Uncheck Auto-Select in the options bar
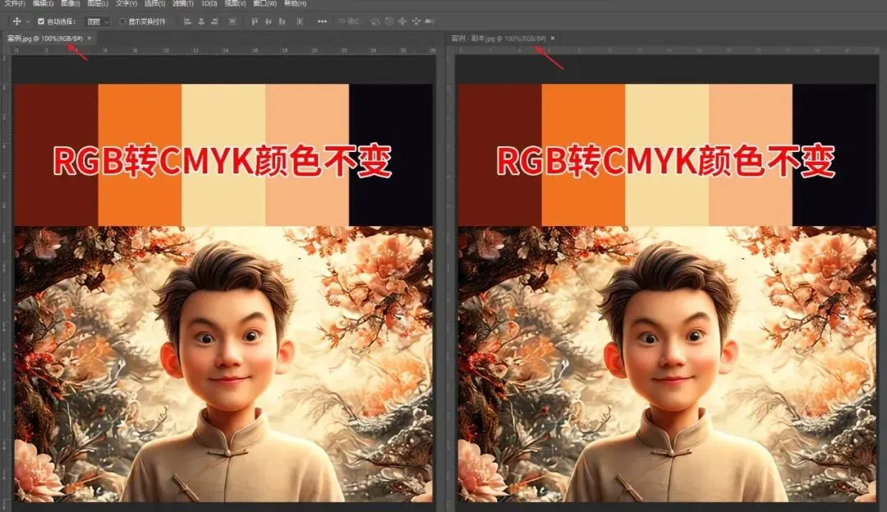The width and height of the screenshot is (887, 512). [41, 20]
